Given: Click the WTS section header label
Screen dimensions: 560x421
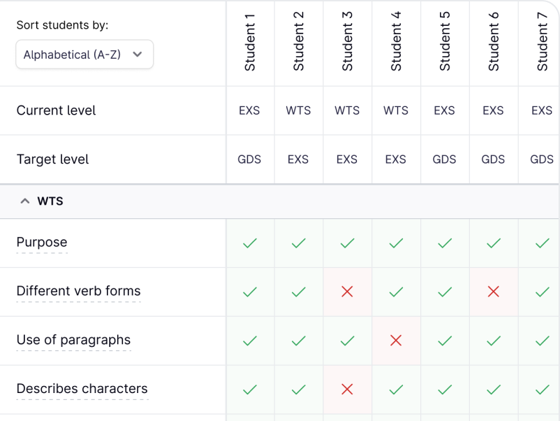Looking at the screenshot, I should tap(50, 201).
